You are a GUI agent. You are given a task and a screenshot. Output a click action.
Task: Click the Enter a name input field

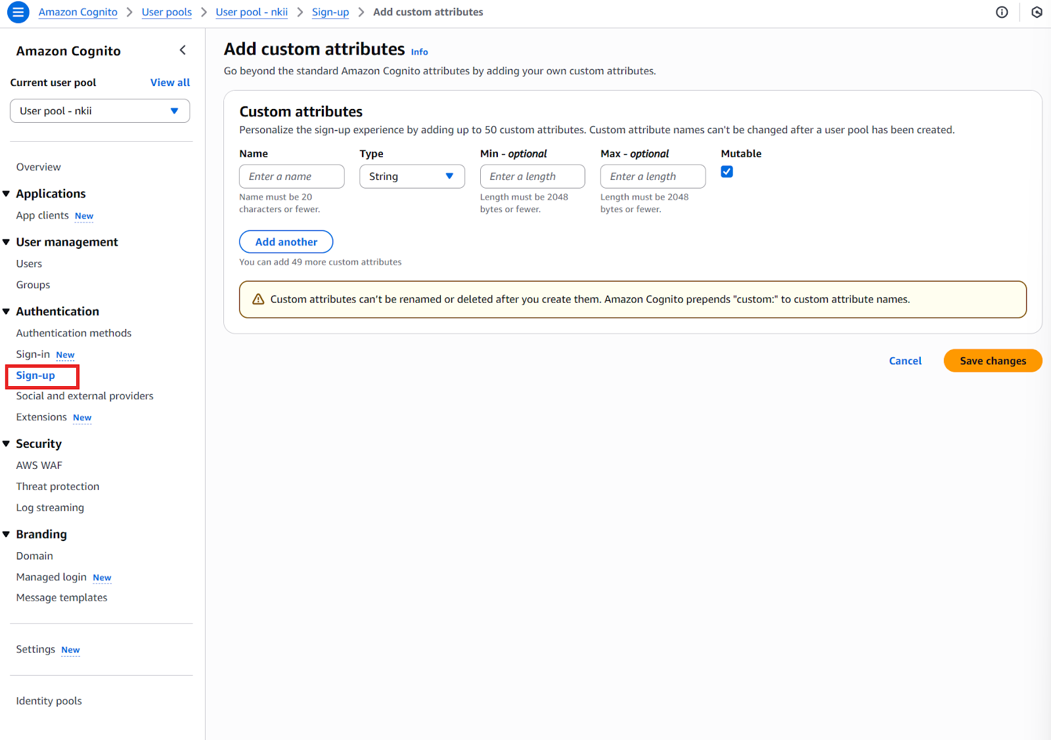coord(291,176)
